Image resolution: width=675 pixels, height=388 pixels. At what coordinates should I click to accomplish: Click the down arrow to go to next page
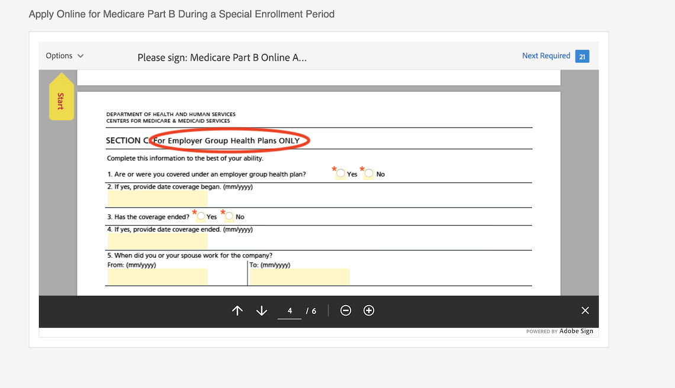(x=261, y=310)
